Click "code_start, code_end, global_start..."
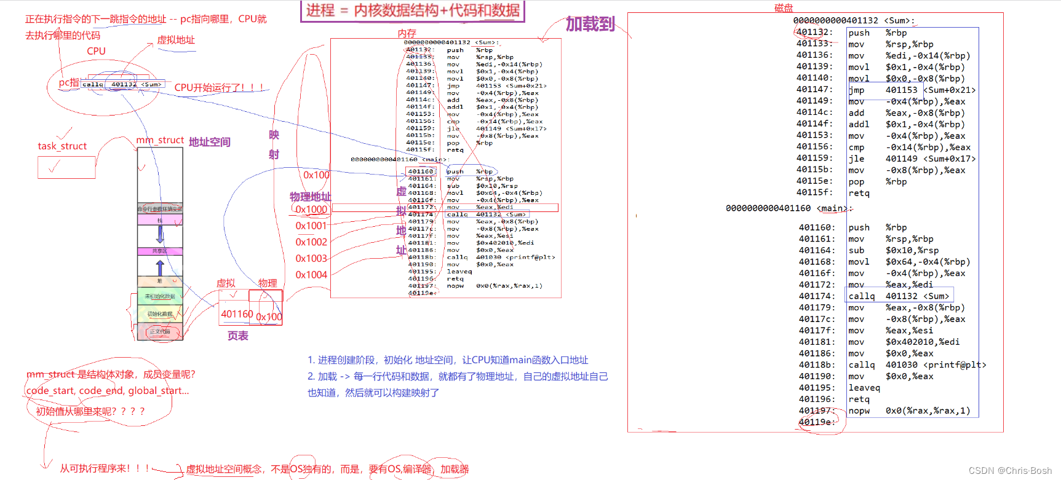The width and height of the screenshot is (1061, 480). click(108, 391)
